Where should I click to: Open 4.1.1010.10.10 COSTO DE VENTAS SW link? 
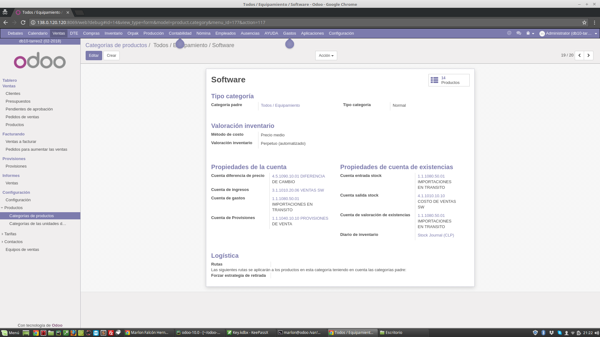coord(437,202)
